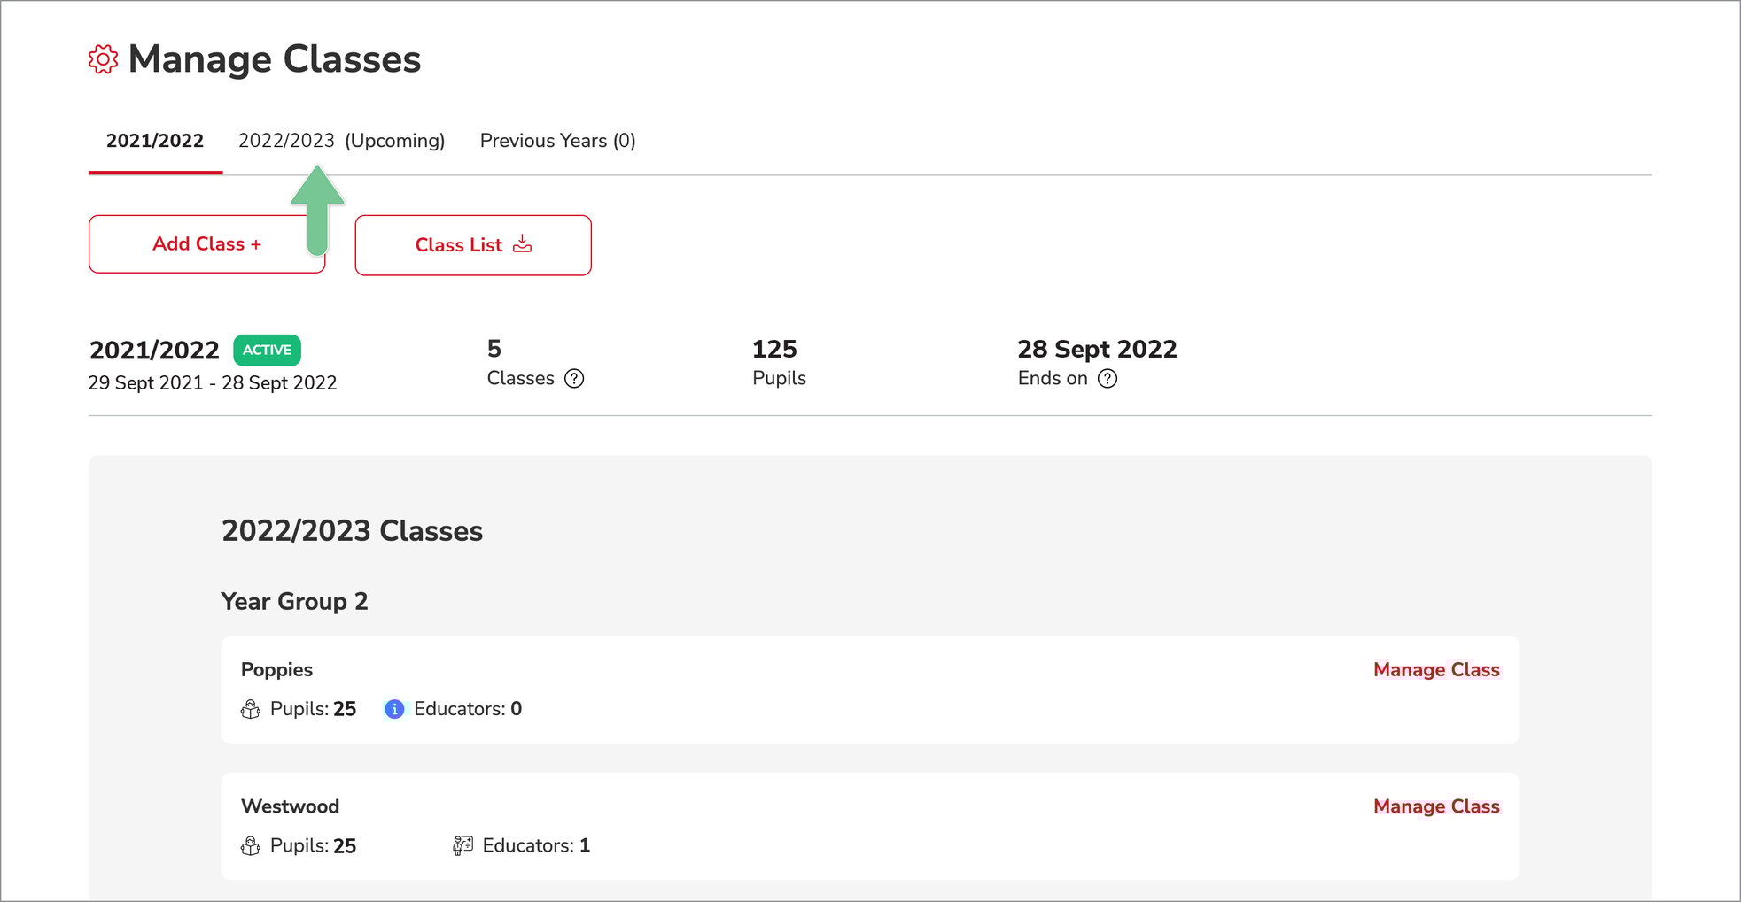Viewport: 1741px width, 902px height.
Task: Click the educators icon in the Westwood row
Action: tap(462, 846)
